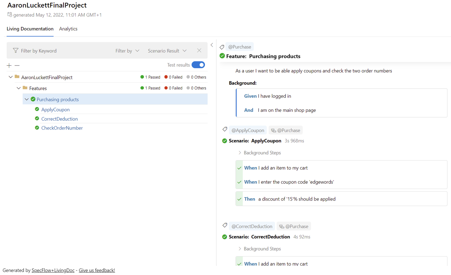
Task: Open the SpecFlow+LivingDoc link
Action: (x=53, y=270)
